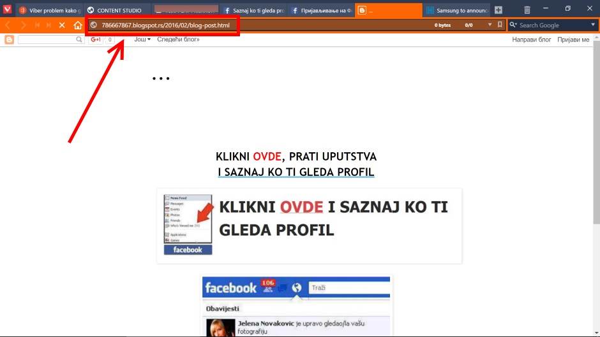600x337 pixels.
Task: Click the Facebook profile viewer banner image
Action: click(309, 226)
